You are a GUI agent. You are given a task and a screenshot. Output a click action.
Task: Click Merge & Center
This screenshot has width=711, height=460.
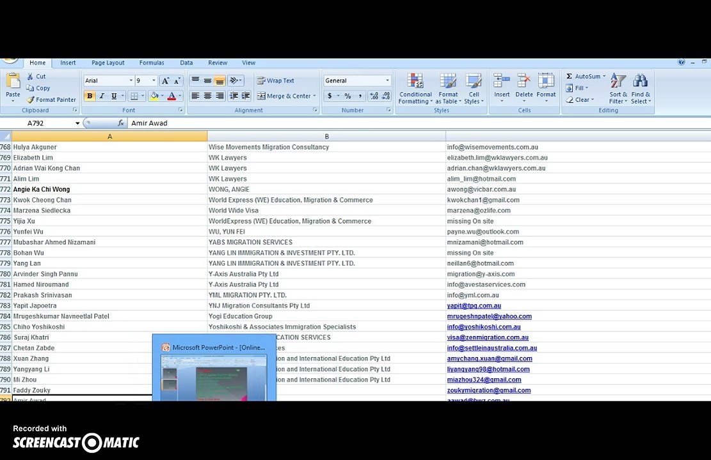tap(284, 96)
